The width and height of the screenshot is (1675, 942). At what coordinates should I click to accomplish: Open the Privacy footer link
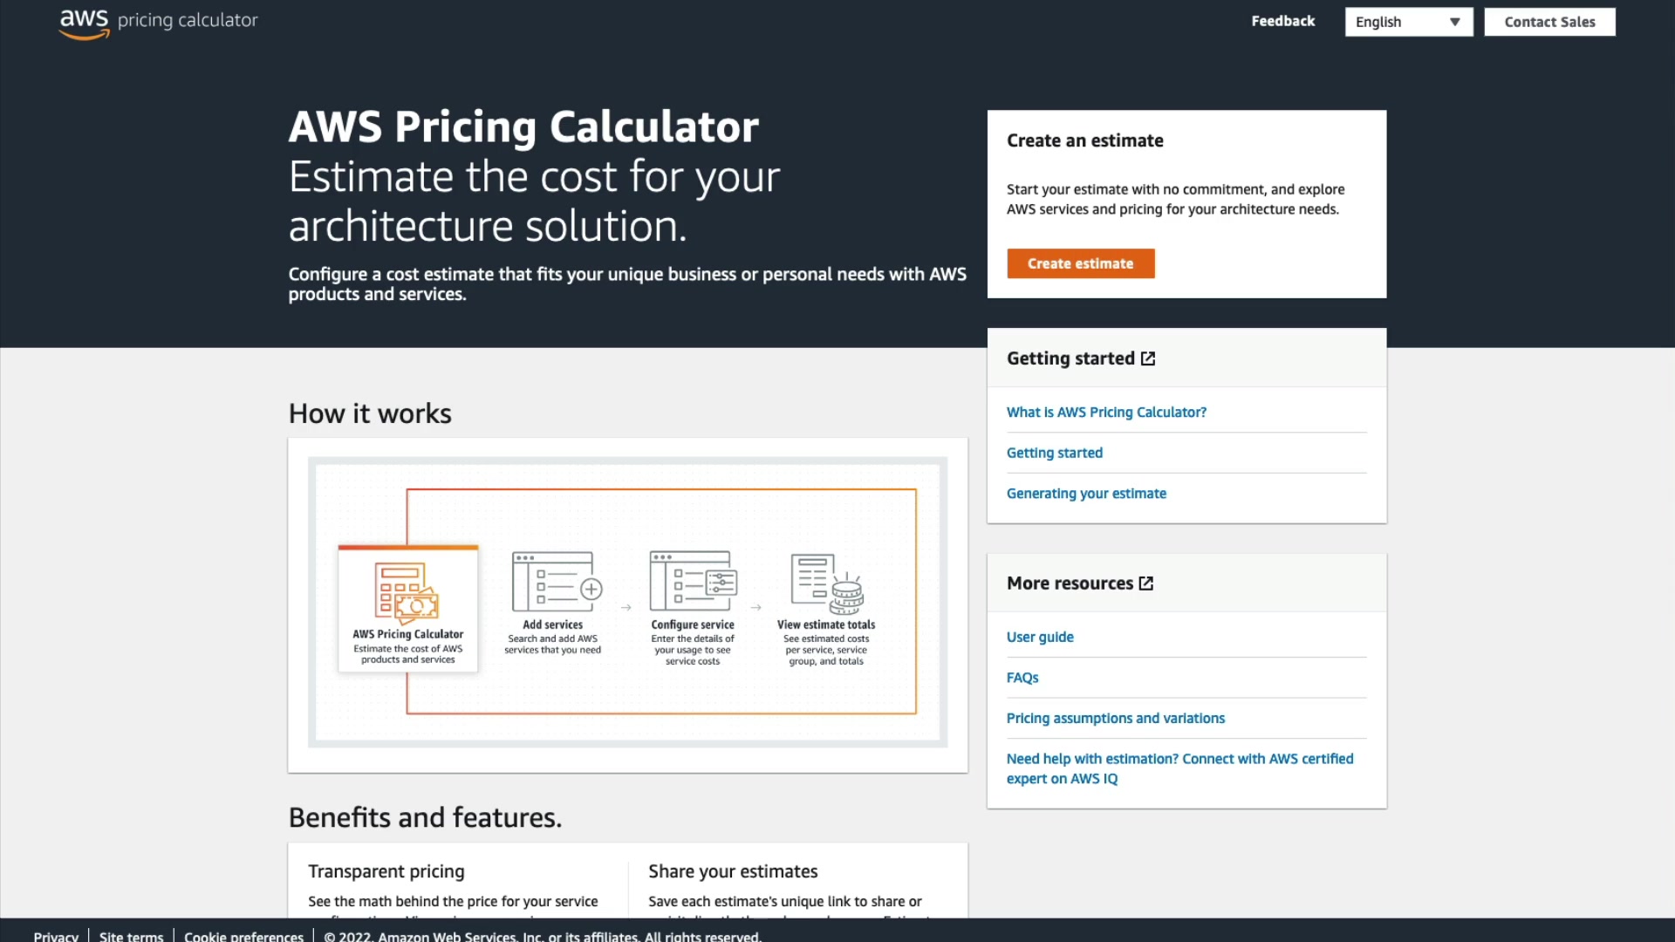56,936
